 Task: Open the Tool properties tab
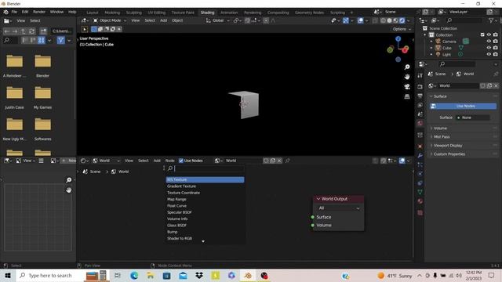point(420,75)
